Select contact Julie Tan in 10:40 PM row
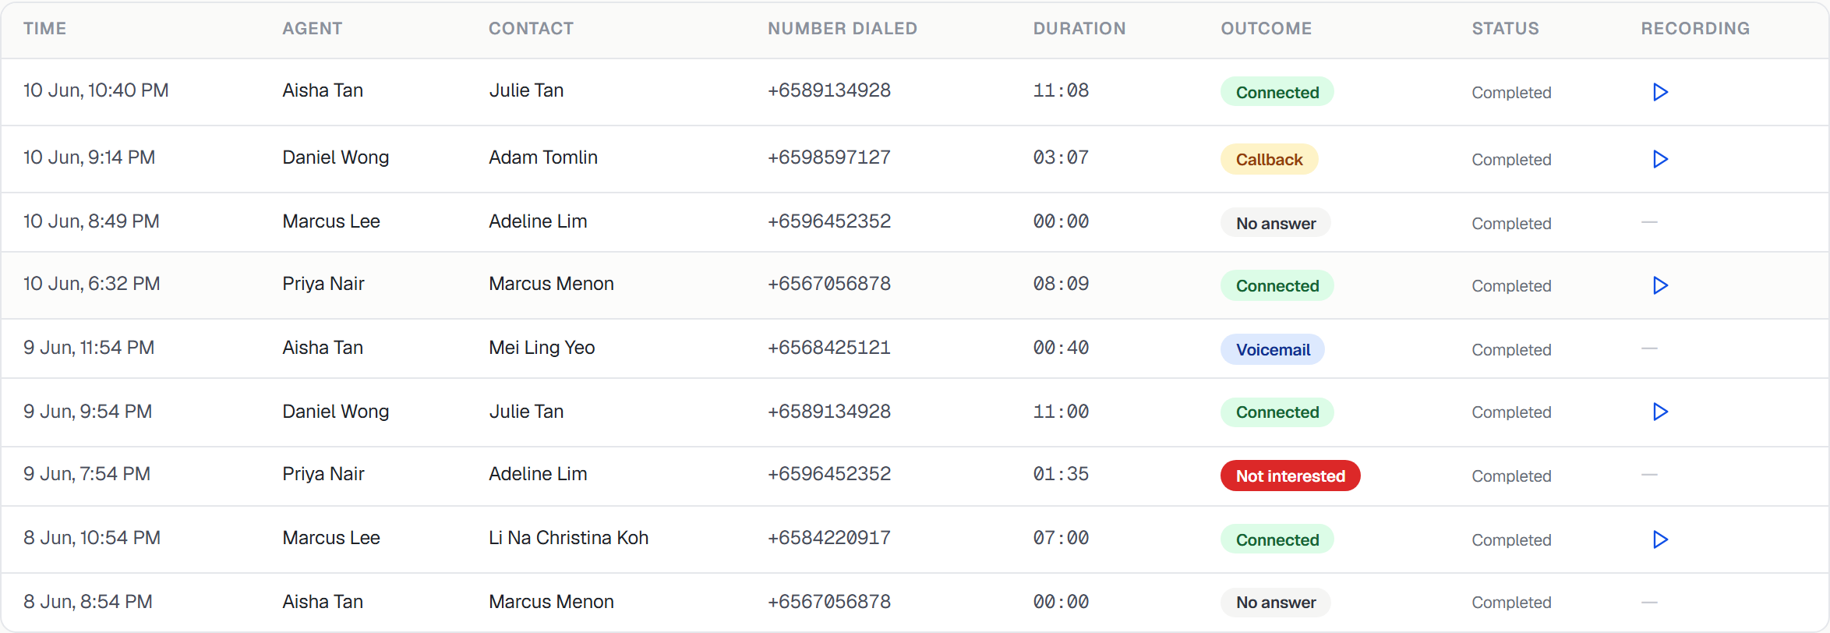This screenshot has height=633, width=1830. [526, 90]
